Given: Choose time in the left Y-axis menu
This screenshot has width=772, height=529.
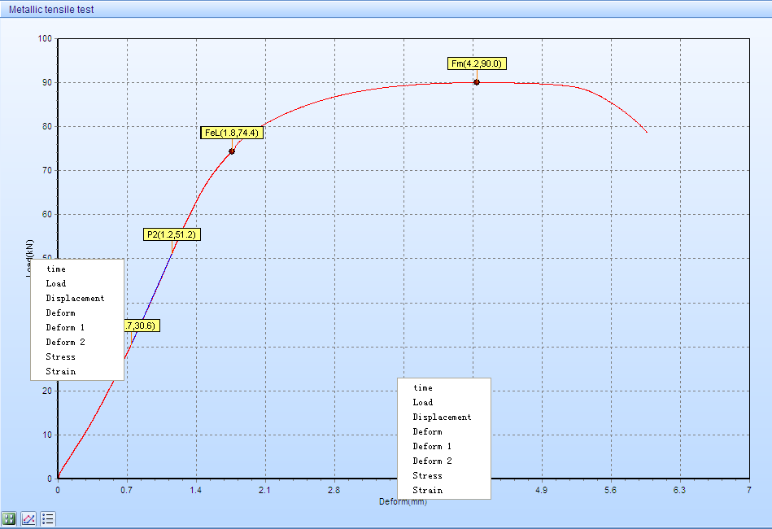Looking at the screenshot, I should tap(56, 269).
